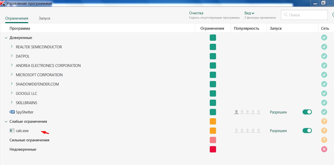This screenshot has width=334, height=165.
Task: Select the Сильные ограничения group row
Action: [167, 140]
